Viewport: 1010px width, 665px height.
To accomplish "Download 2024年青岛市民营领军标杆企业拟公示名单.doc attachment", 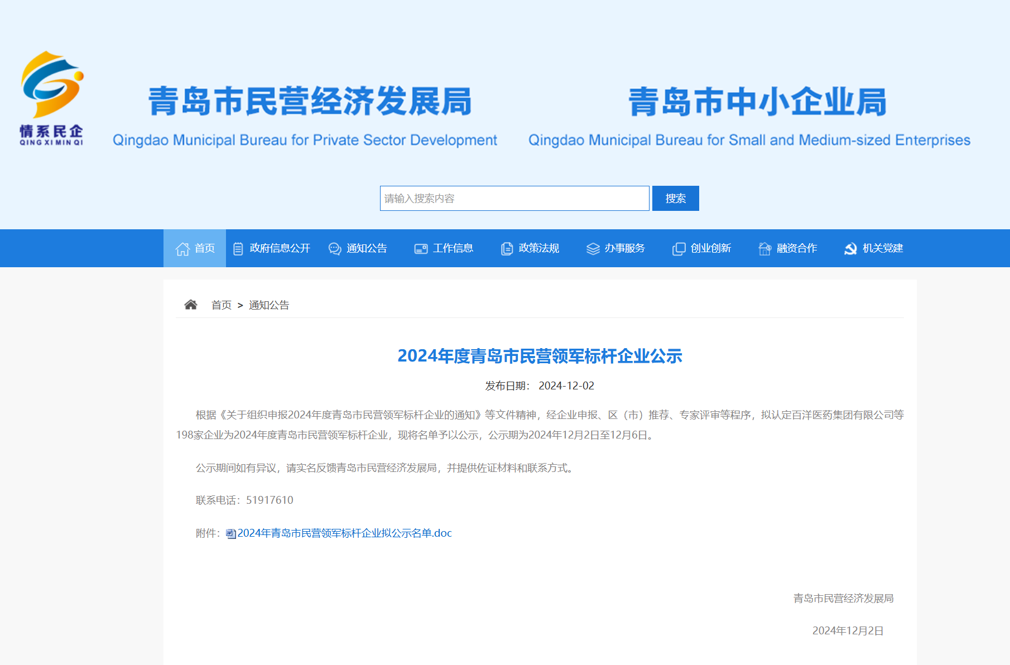I will click(344, 533).
